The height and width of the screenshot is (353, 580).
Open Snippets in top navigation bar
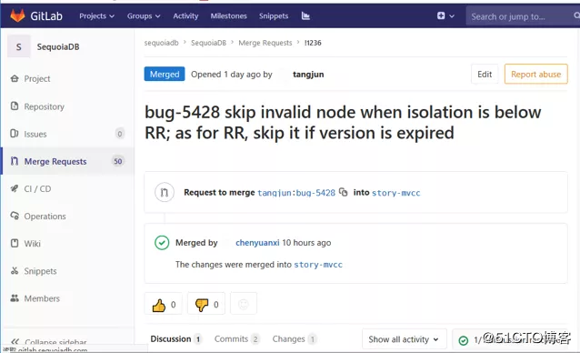tap(274, 15)
